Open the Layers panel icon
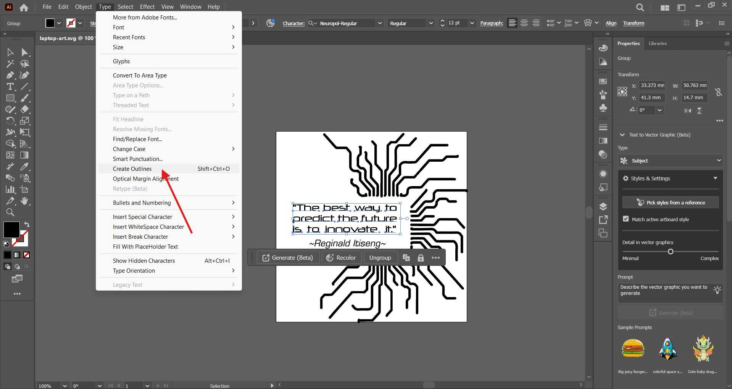 603,207
